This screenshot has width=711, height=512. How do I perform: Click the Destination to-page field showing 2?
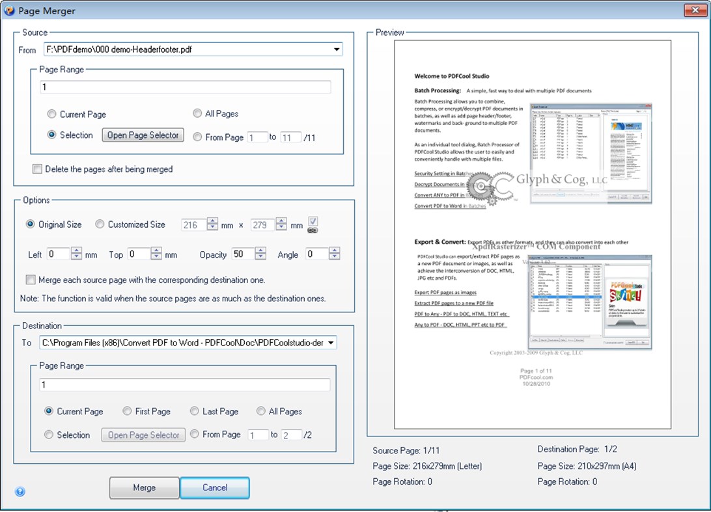coord(292,435)
